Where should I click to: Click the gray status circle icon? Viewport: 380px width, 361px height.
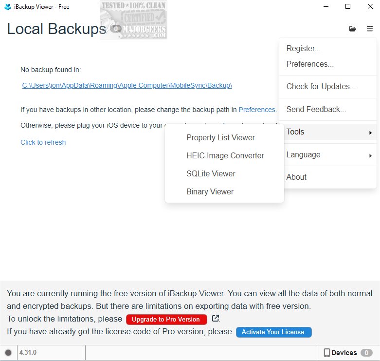point(8,353)
